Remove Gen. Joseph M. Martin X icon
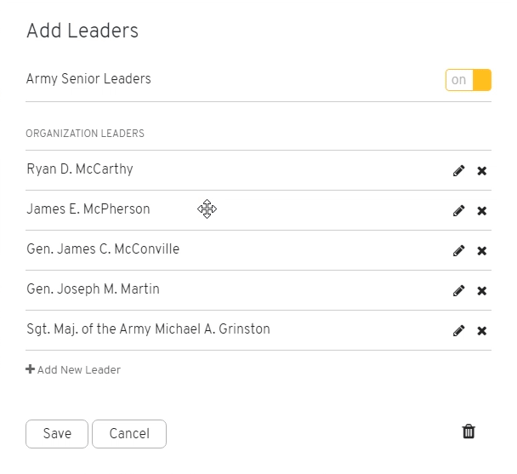Screen dimensions: 517x474 [482, 291]
